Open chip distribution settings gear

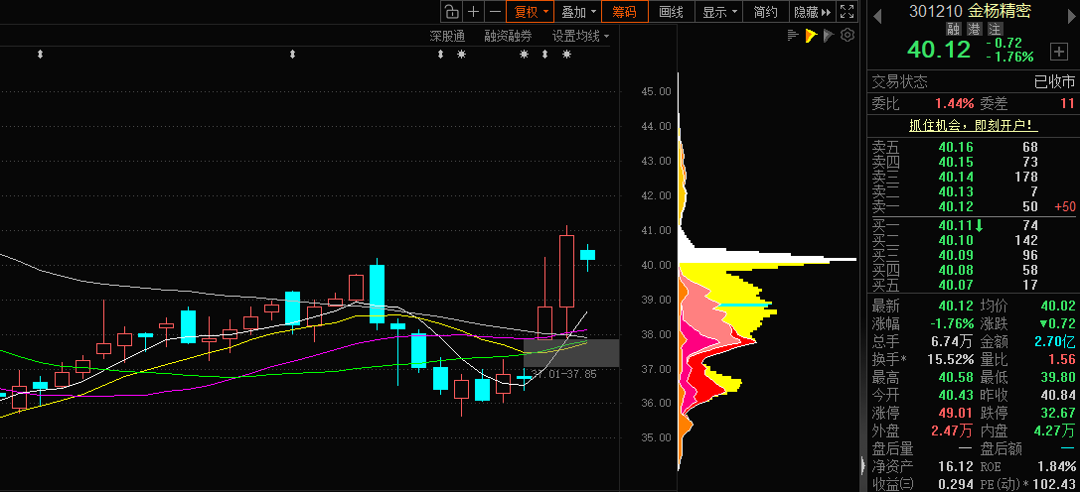(x=848, y=35)
